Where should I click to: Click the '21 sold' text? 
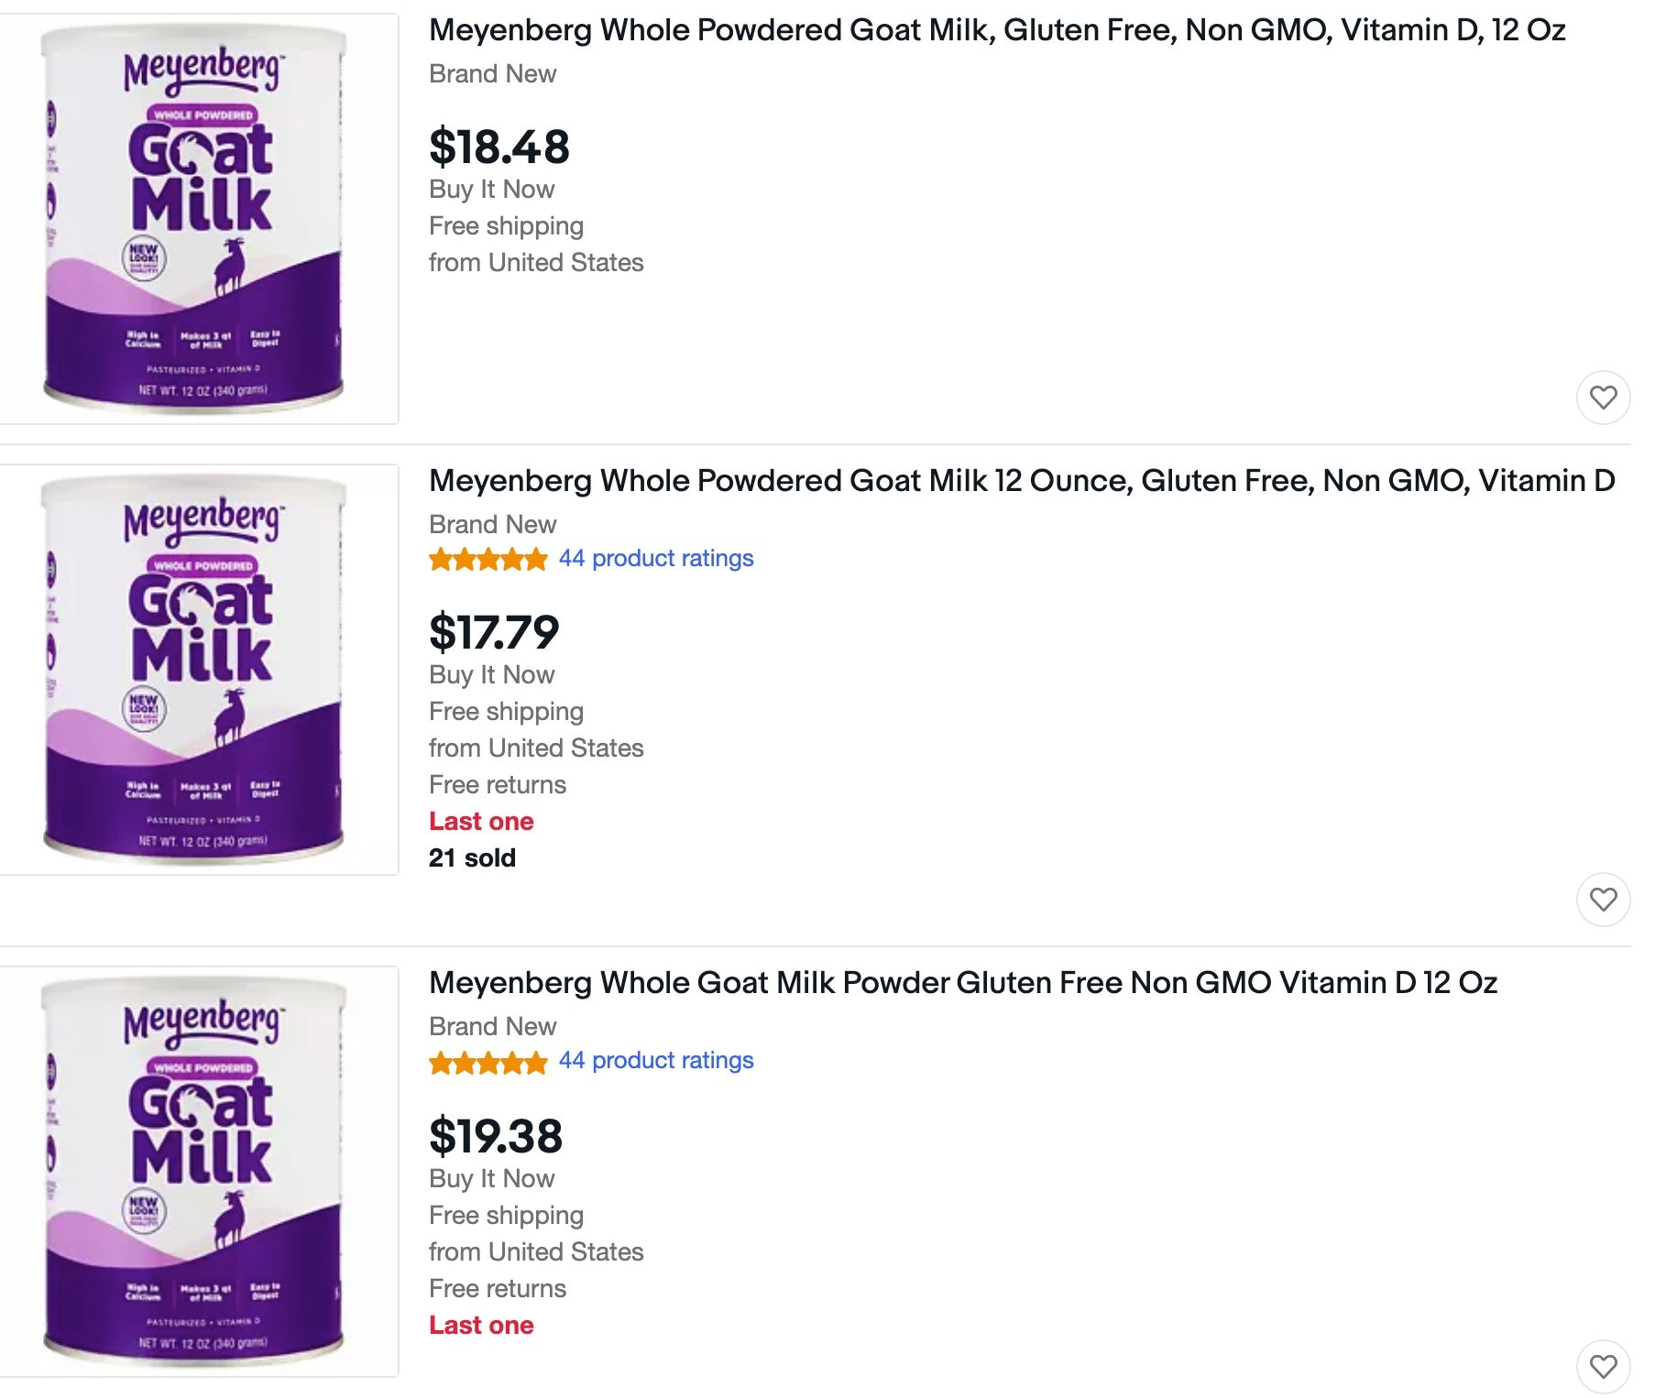tap(472, 858)
